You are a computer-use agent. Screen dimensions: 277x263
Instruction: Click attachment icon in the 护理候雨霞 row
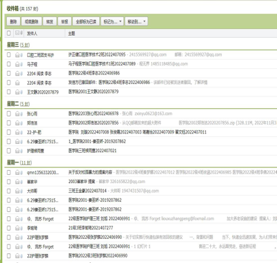click(21, 151)
